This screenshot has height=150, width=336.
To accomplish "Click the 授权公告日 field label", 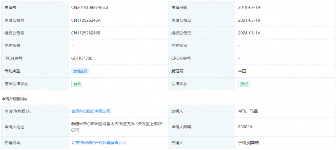I will (x=181, y=33).
